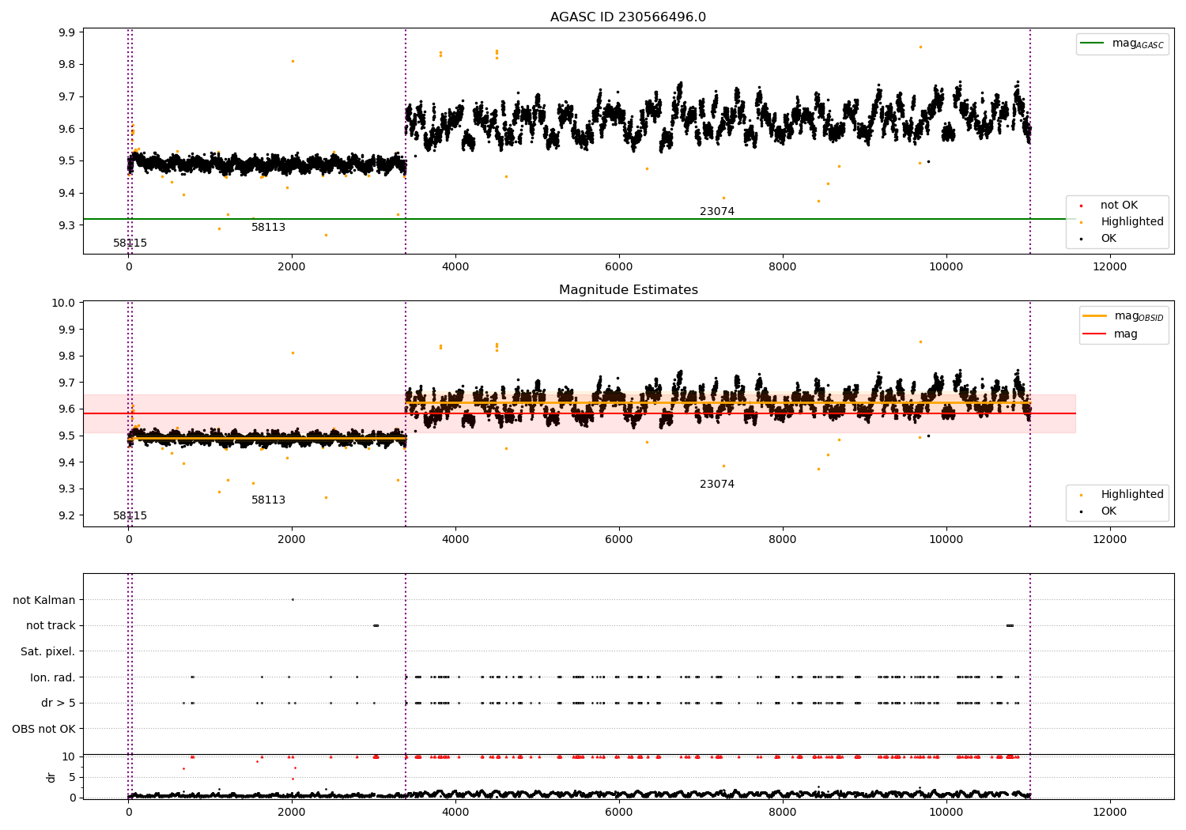Click the '9.2' y-tick in Magnitude Estimates plot
Viewport: 1186px width, 830px height.
(x=67, y=515)
